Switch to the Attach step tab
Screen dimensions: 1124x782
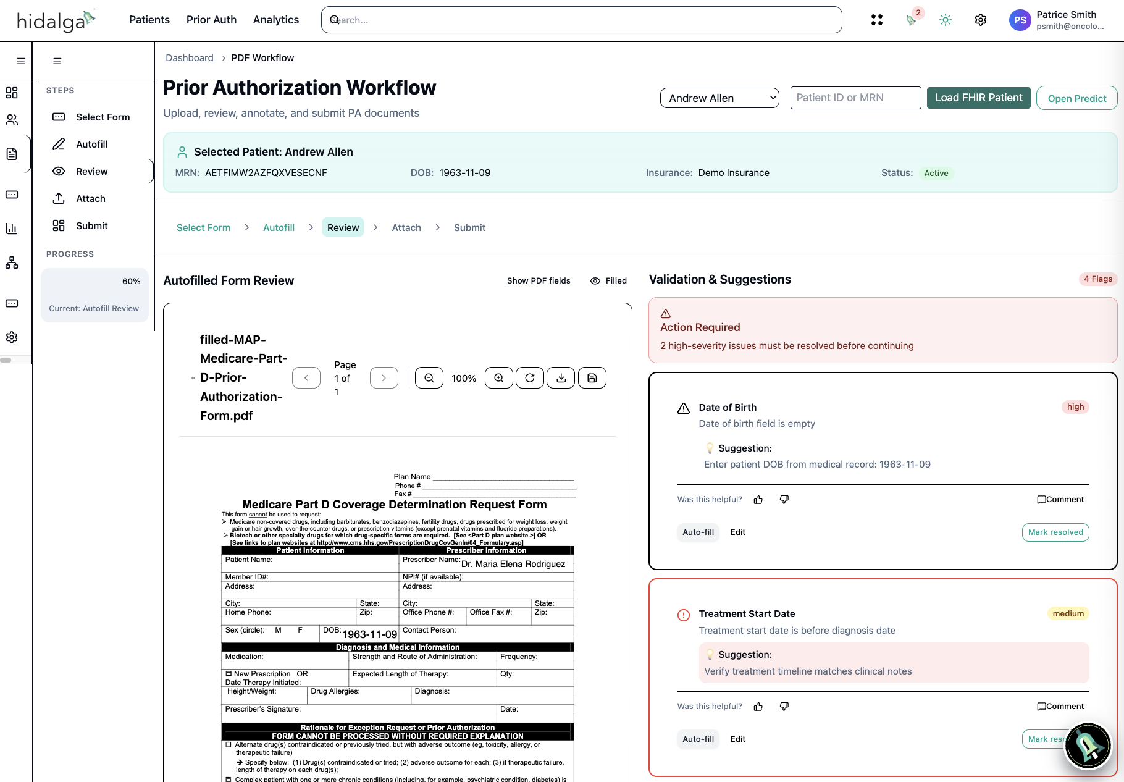pyautogui.click(x=406, y=227)
